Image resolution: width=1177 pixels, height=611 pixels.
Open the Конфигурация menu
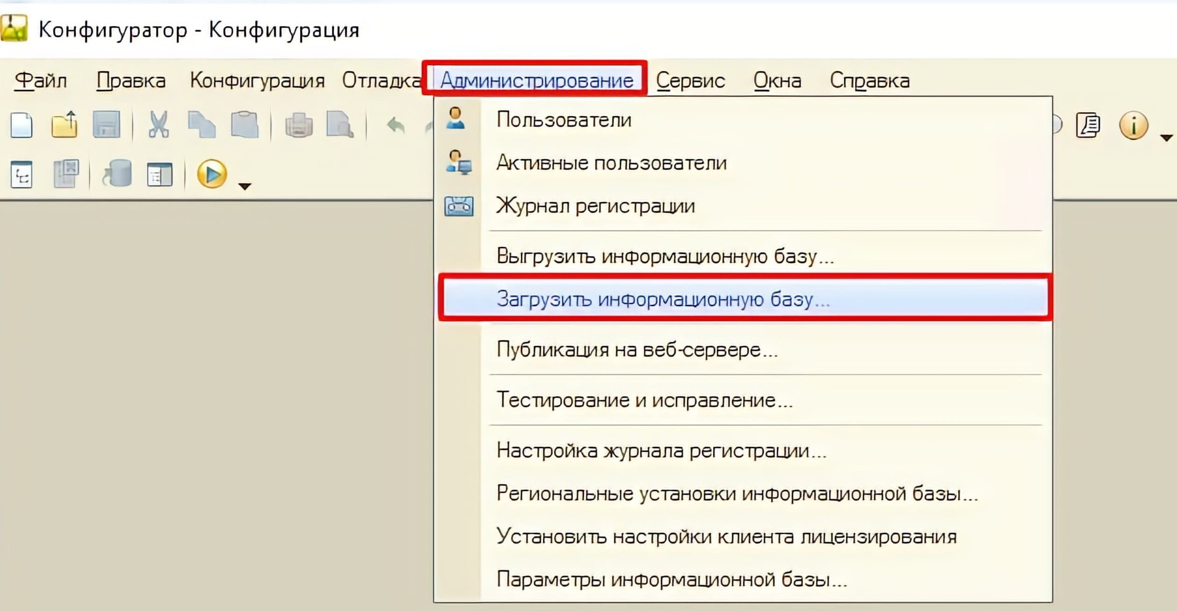(257, 81)
